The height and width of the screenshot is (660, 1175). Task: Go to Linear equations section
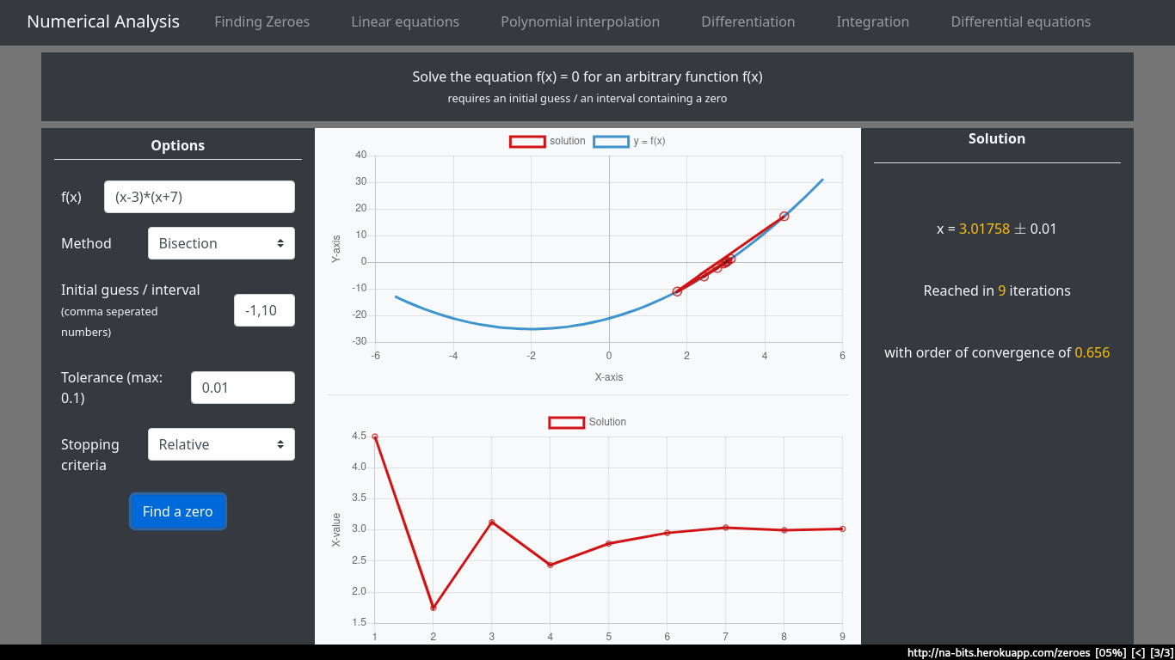tap(405, 22)
